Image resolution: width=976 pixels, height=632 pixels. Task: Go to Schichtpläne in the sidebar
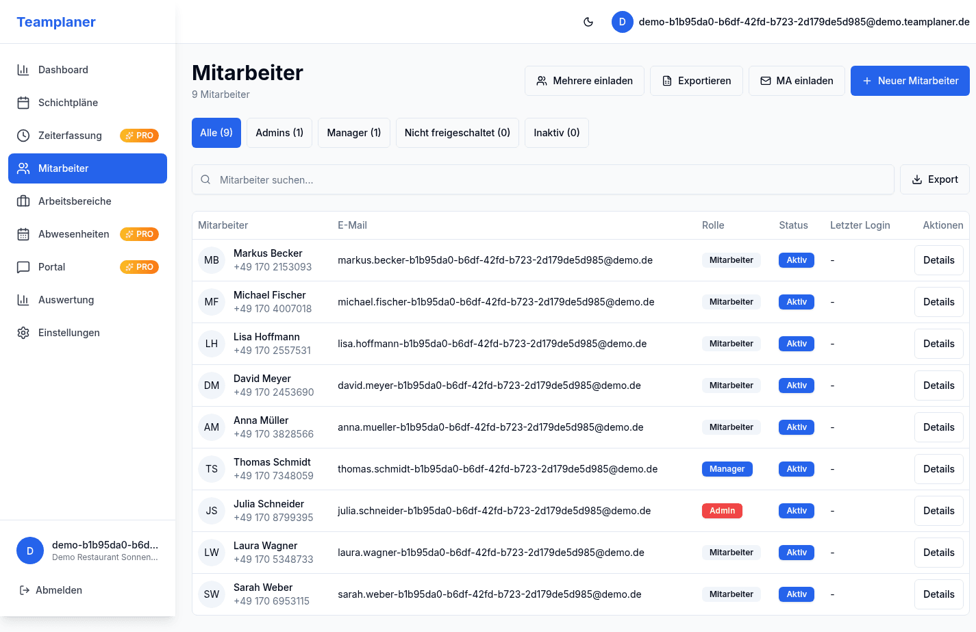pyautogui.click(x=68, y=103)
